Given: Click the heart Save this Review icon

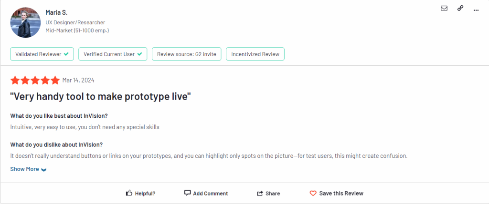Looking at the screenshot, I should (x=313, y=194).
